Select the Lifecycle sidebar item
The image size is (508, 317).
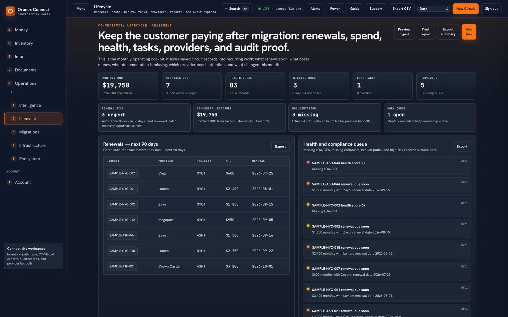[33, 118]
